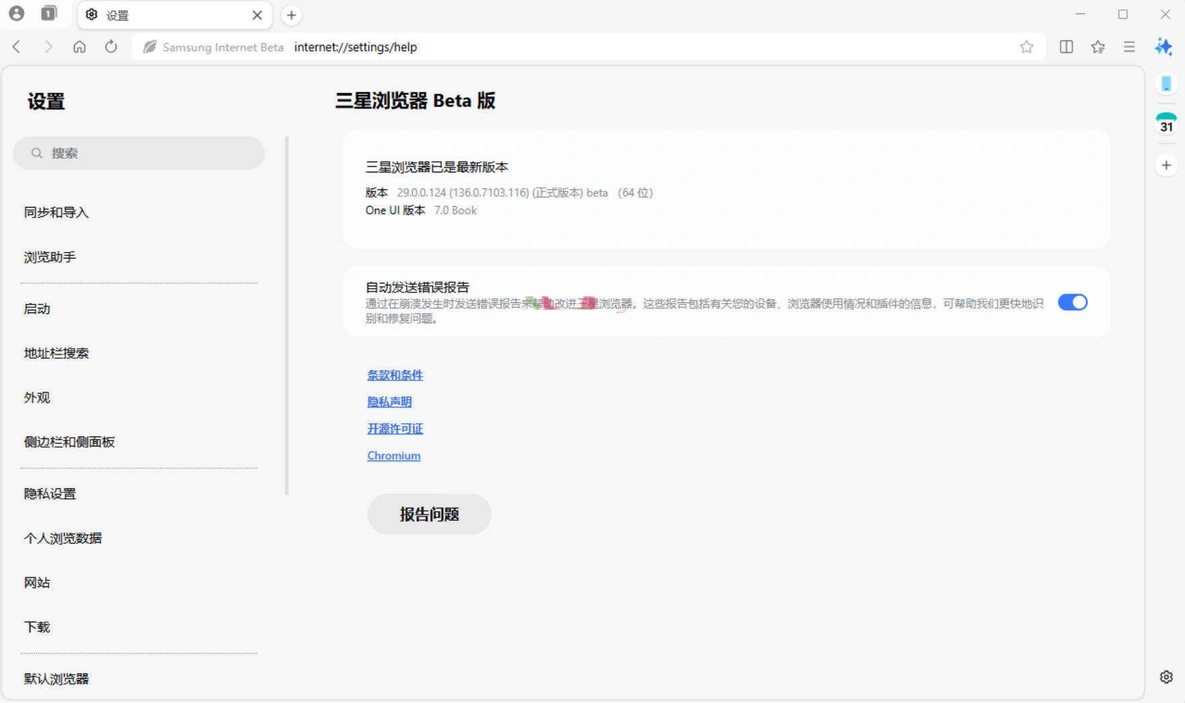Select the phone panel icon in sidebar
1185x703 pixels.
1165,83
